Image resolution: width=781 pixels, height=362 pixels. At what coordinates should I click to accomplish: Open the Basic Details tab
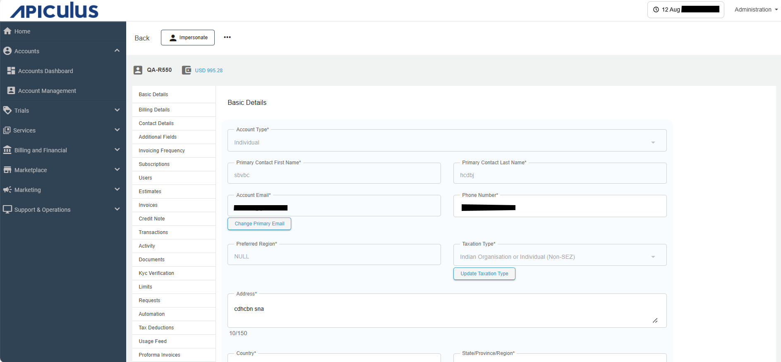point(174,95)
